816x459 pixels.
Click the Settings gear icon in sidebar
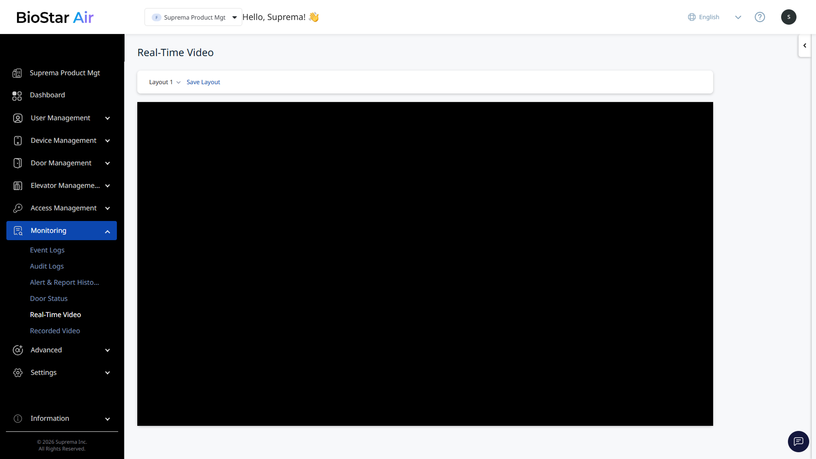pos(18,373)
